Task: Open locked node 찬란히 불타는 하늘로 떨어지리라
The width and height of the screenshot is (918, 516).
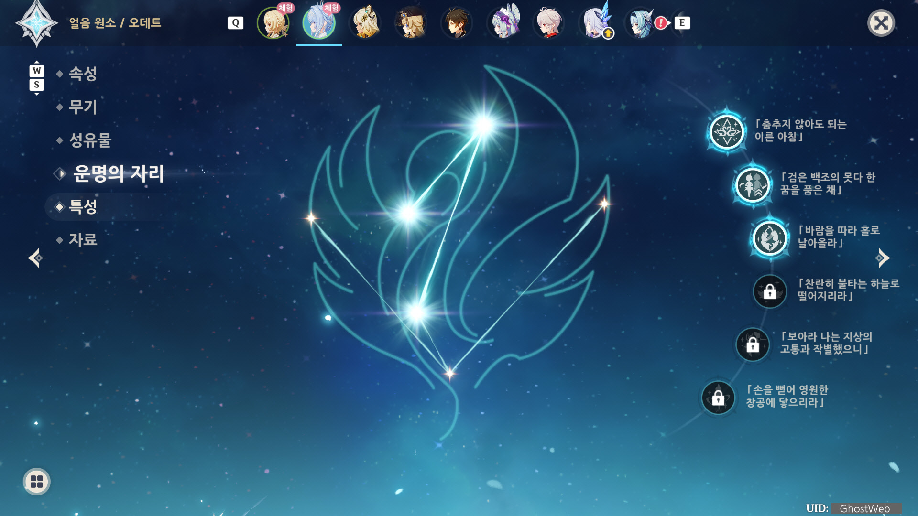Action: click(770, 291)
